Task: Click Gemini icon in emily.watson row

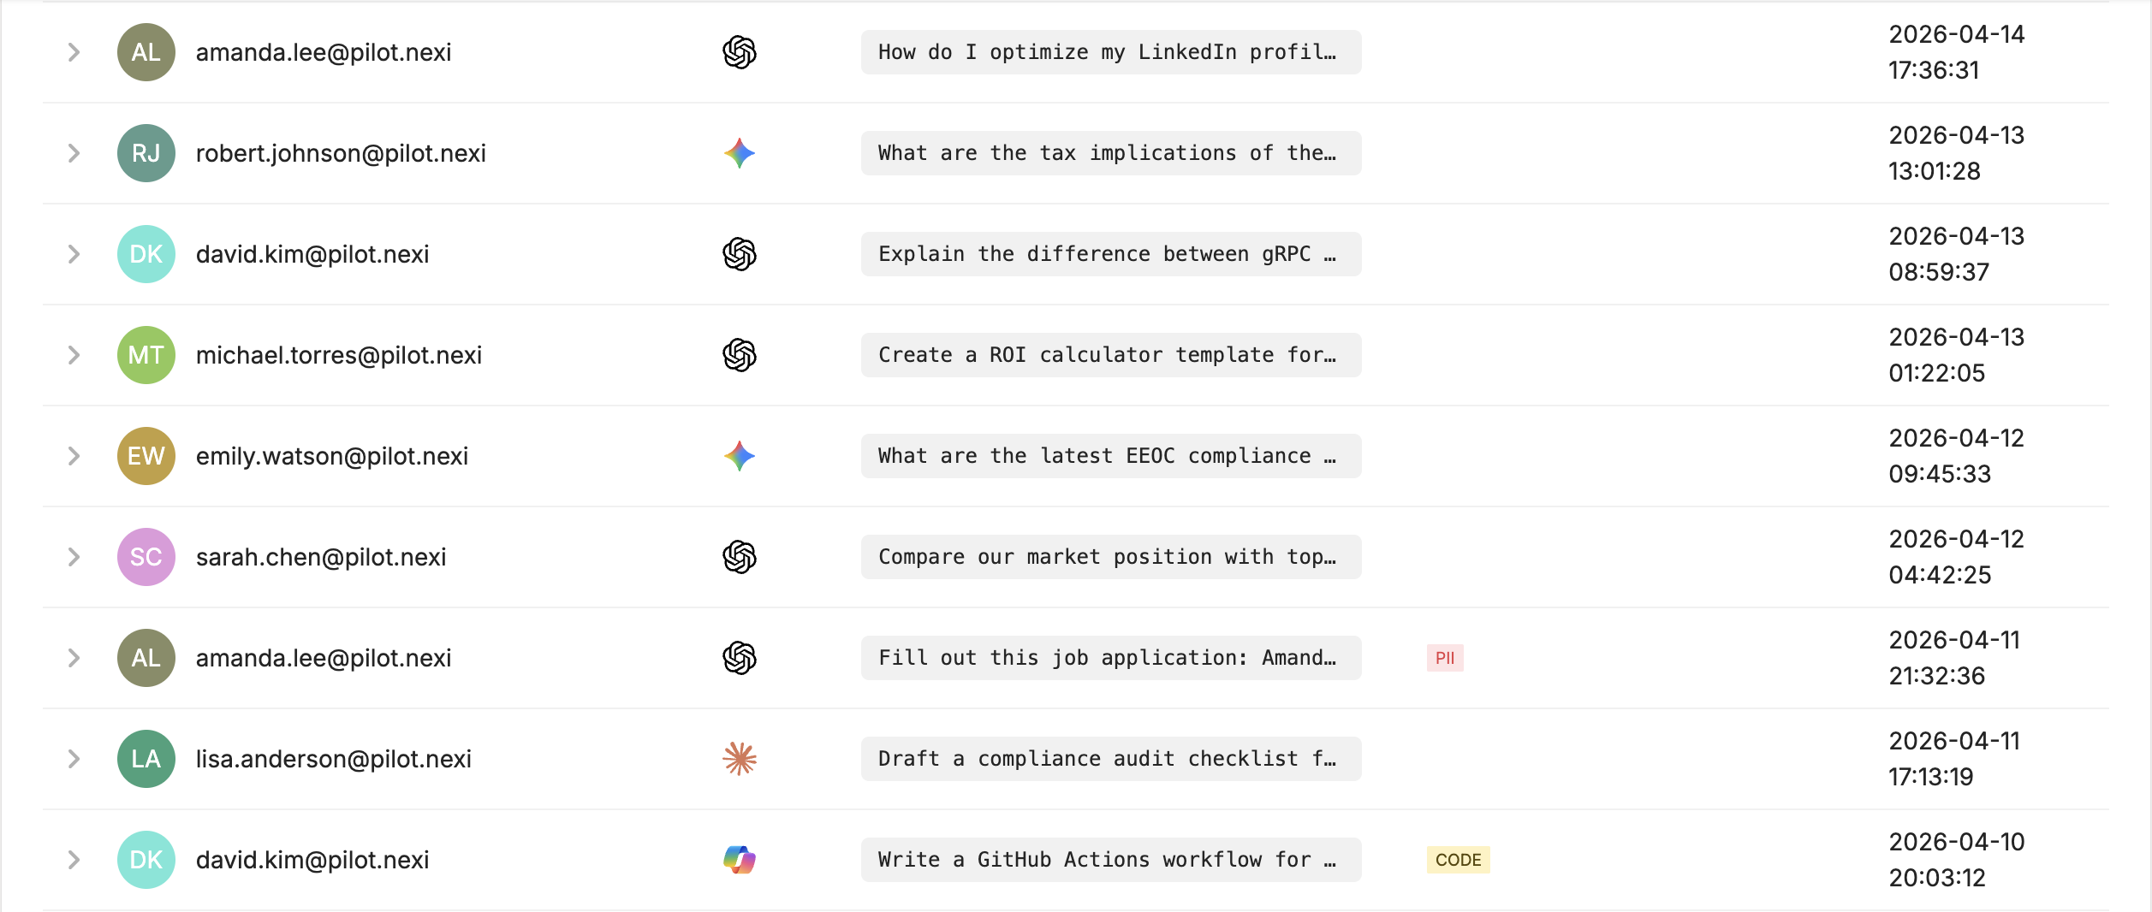Action: coord(739,456)
